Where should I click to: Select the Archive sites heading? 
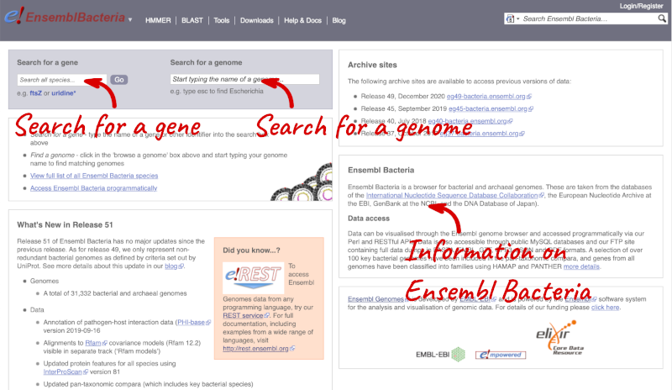372,65
